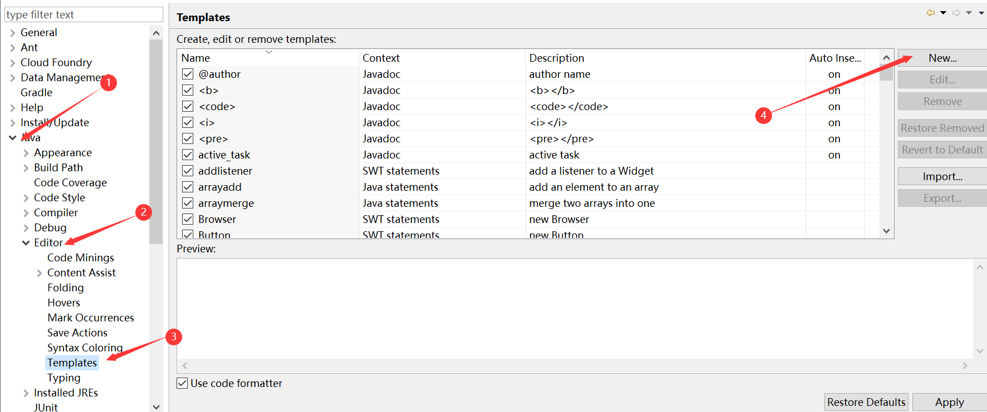Collapse the Editor tree node
987x412 pixels.
(26, 242)
